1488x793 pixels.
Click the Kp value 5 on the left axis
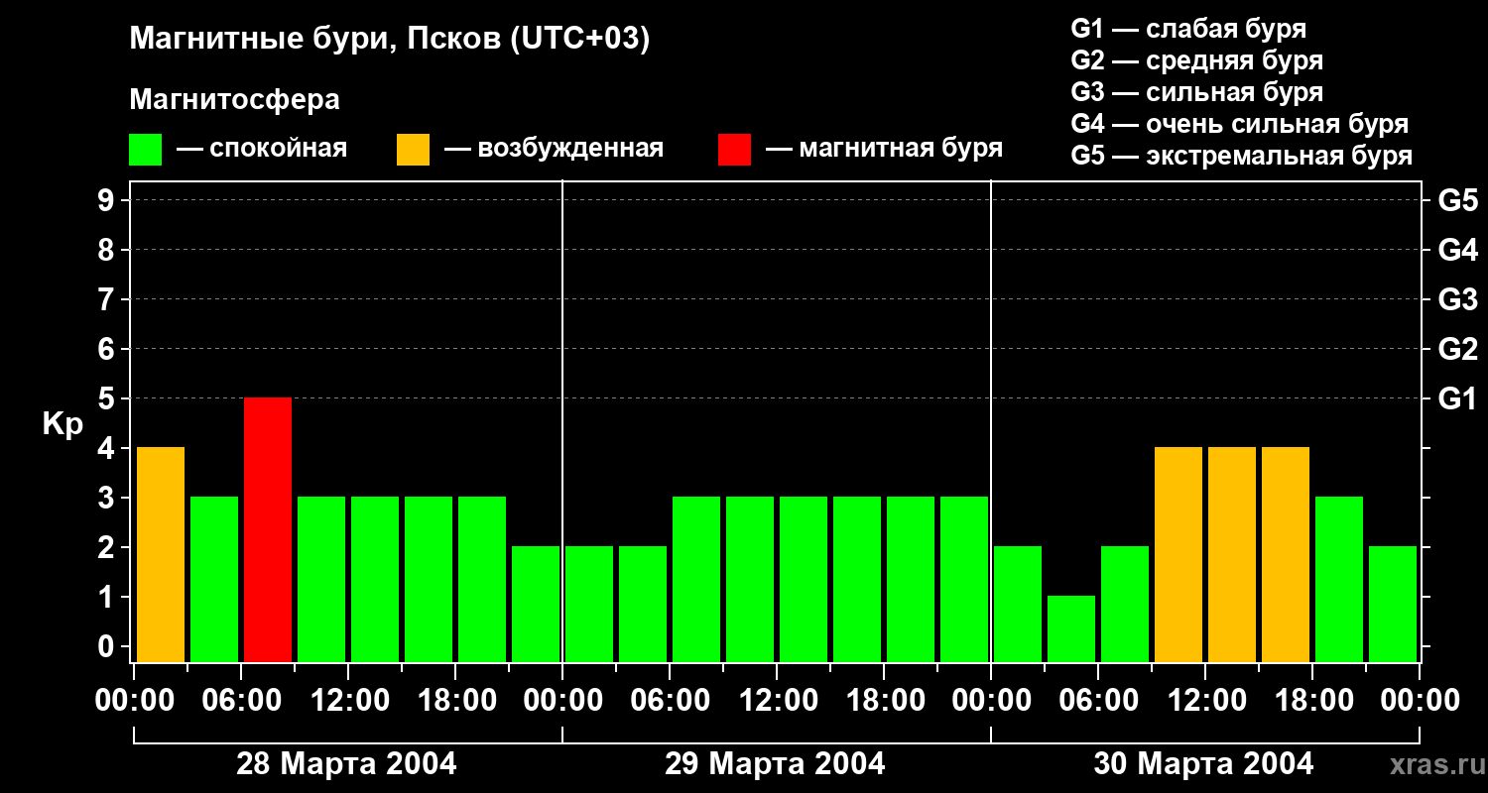point(107,398)
